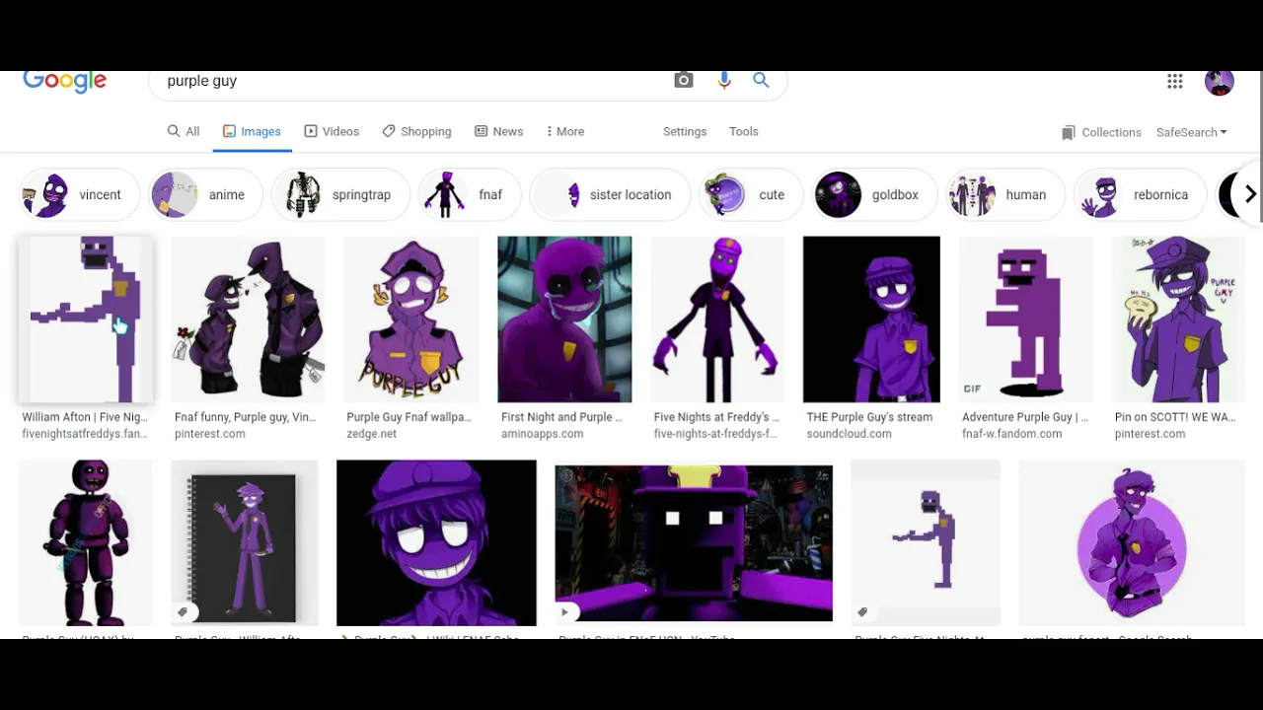Switch to the Videos tab

(332, 131)
